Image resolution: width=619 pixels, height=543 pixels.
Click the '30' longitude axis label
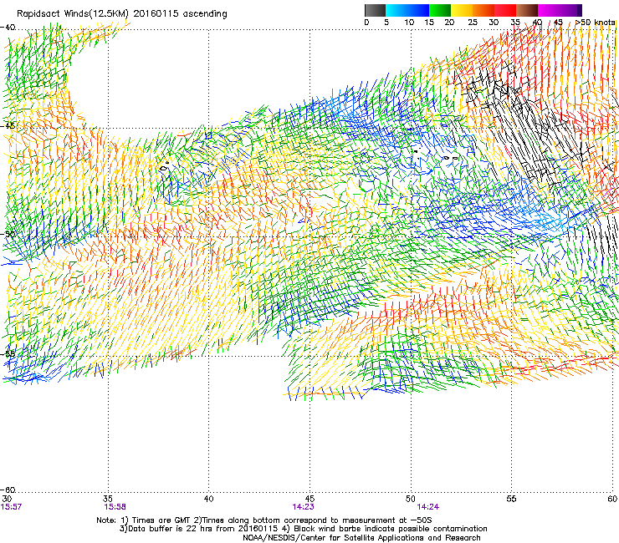click(x=7, y=499)
